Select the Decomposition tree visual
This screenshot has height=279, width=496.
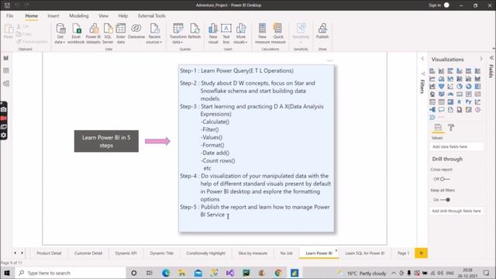[432, 110]
